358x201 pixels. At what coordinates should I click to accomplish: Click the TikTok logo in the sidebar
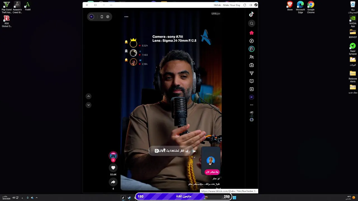(251, 14)
